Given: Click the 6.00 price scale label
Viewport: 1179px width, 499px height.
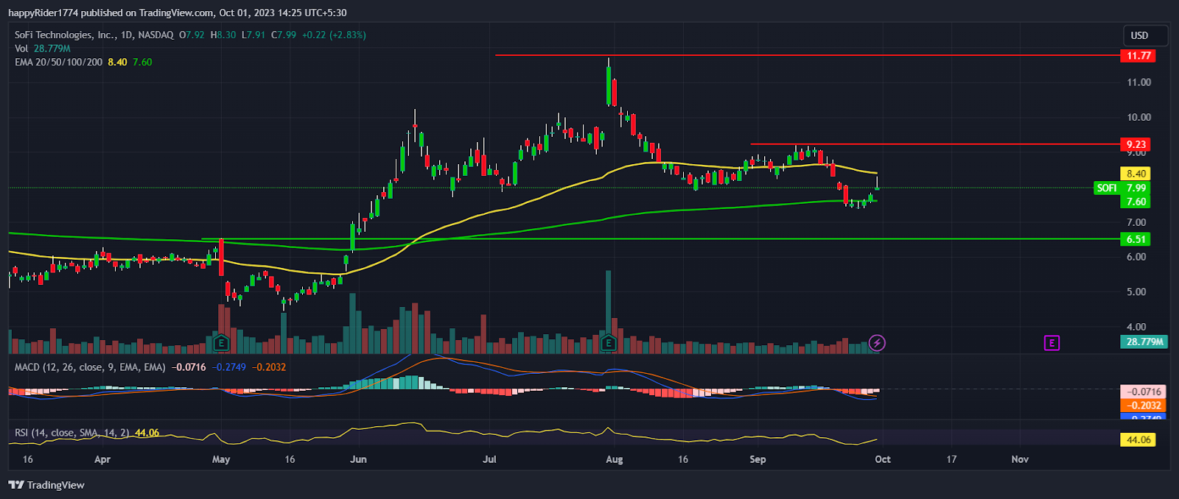Looking at the screenshot, I should 1136,257.
